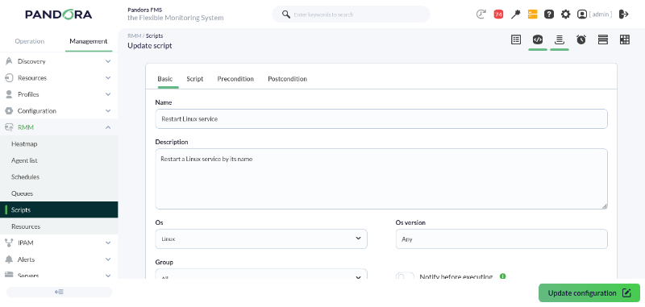The image size is (645, 307).
Task: Open the schedules alarm clock icon
Action: (x=580, y=39)
